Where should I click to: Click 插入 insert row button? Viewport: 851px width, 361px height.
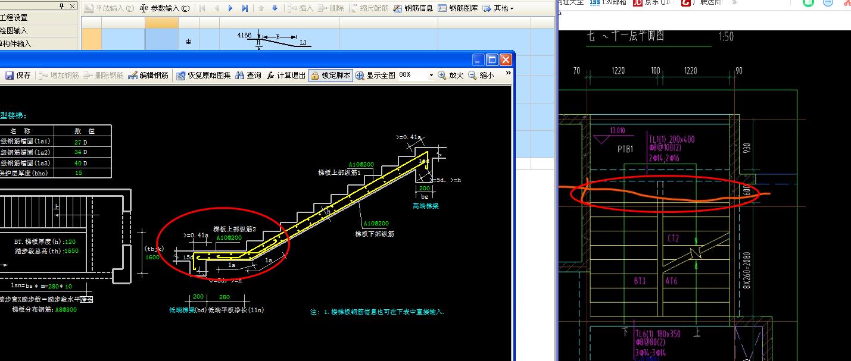click(300, 8)
